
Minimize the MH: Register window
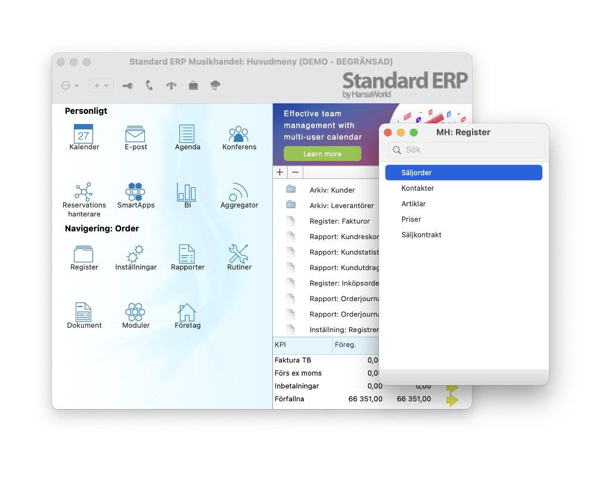click(x=401, y=132)
